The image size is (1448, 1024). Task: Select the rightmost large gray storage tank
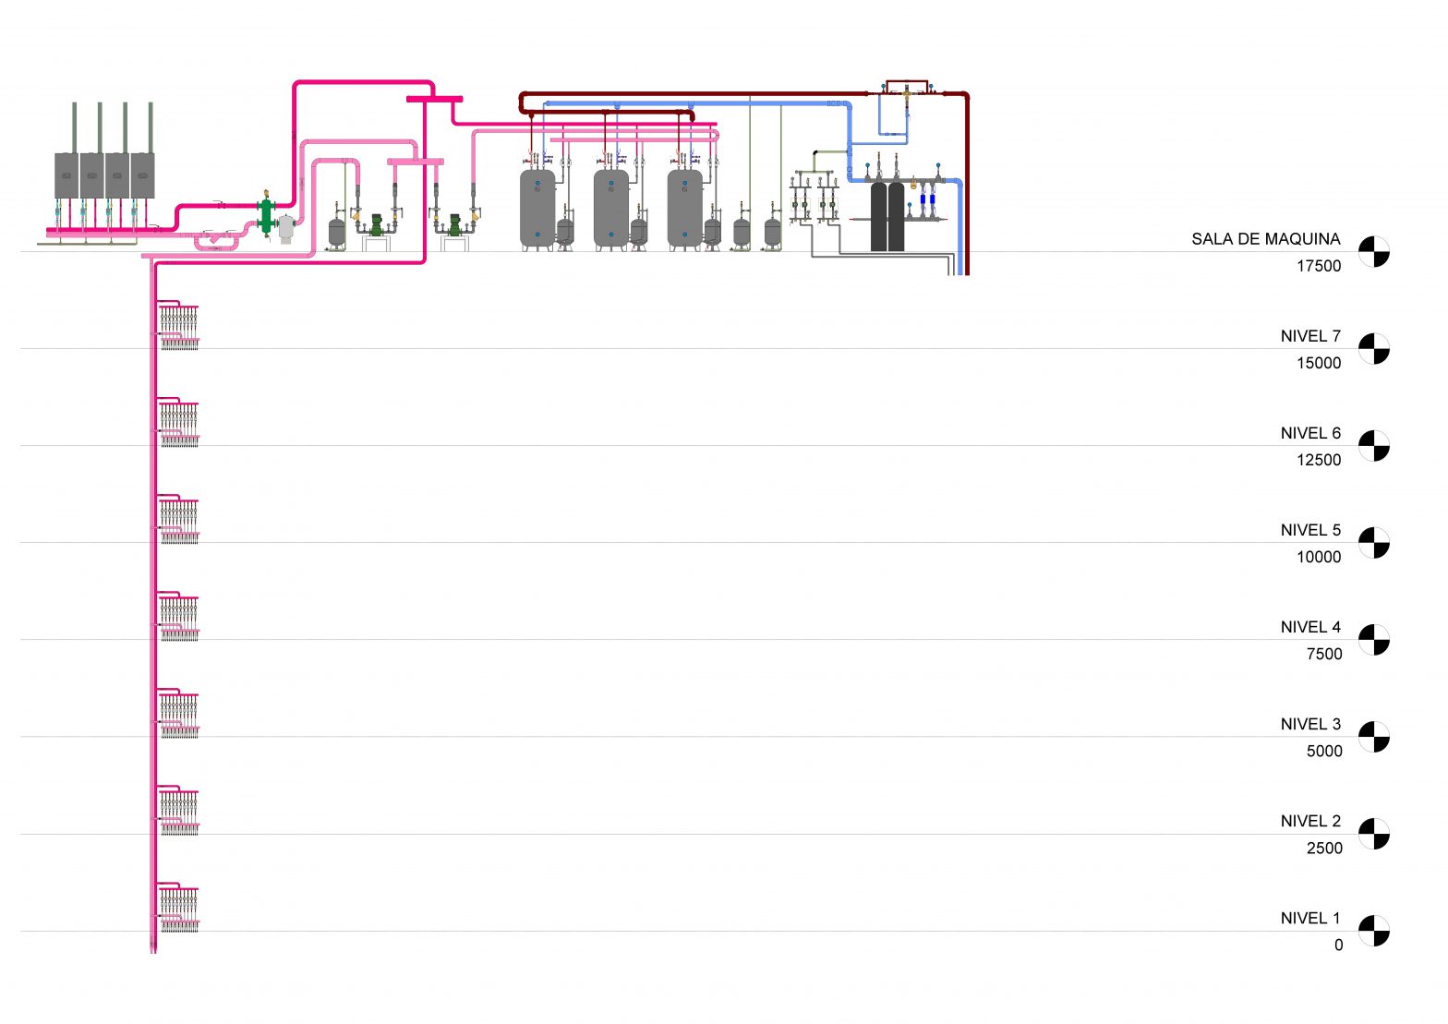[684, 208]
